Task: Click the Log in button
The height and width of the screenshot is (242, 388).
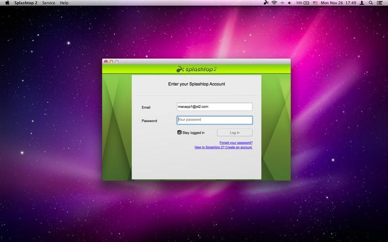Action: point(235,133)
